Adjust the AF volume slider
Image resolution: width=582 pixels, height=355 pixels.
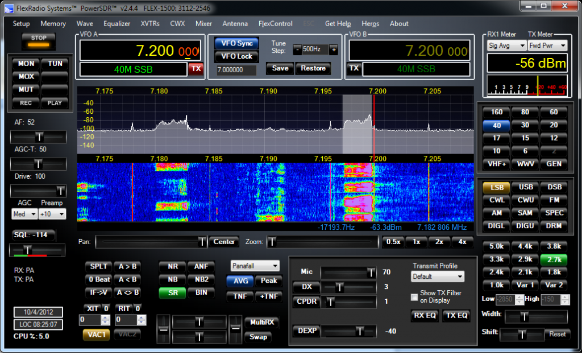pos(38,137)
